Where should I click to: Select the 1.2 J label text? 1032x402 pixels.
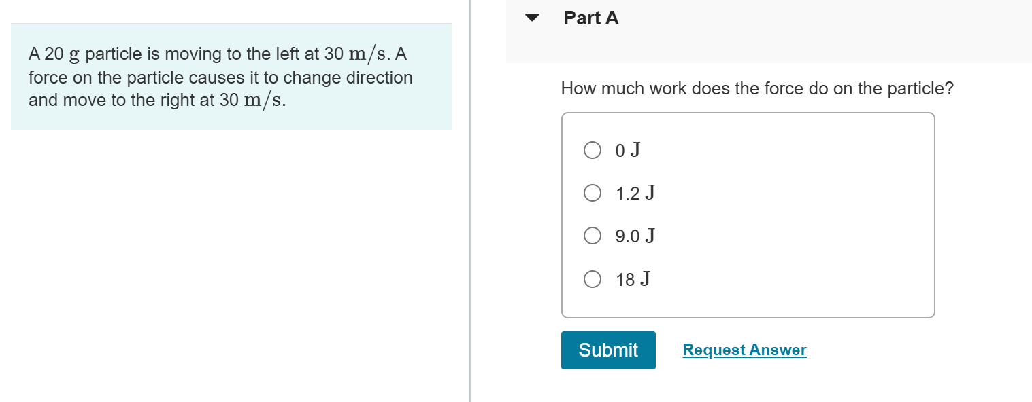[x=634, y=194]
